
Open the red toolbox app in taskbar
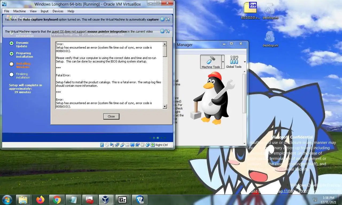[90, 200]
